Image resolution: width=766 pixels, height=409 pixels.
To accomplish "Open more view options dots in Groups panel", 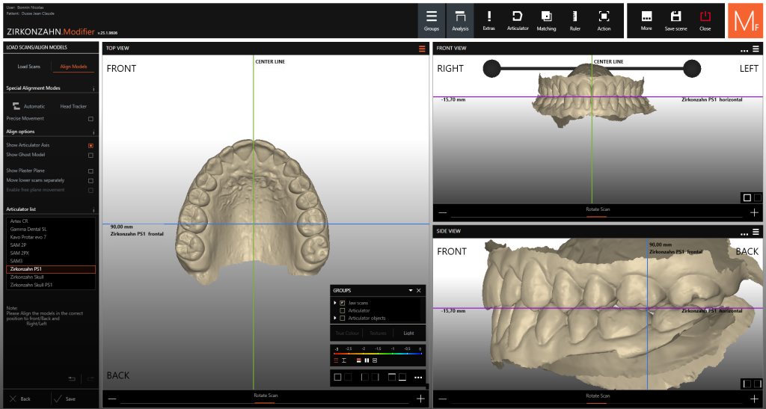I will coord(418,378).
